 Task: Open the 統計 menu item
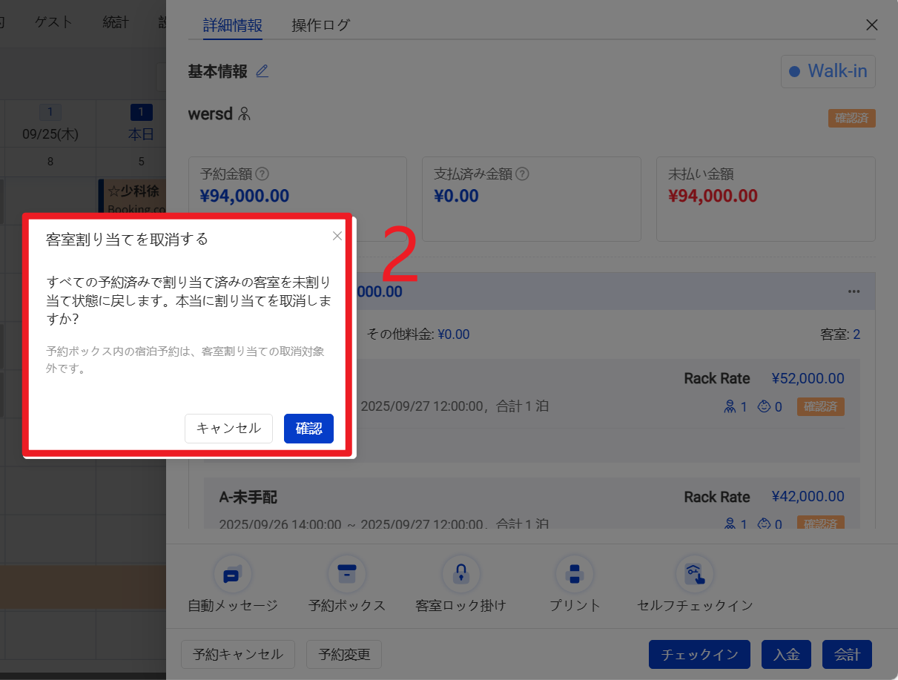click(116, 22)
